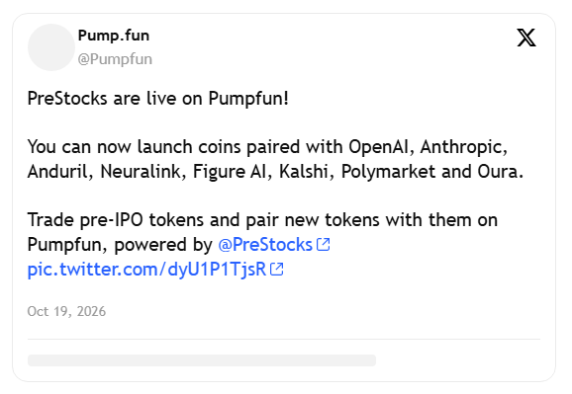
Task: Click the Oct 19, 2026 timestamp
Action: (x=66, y=311)
